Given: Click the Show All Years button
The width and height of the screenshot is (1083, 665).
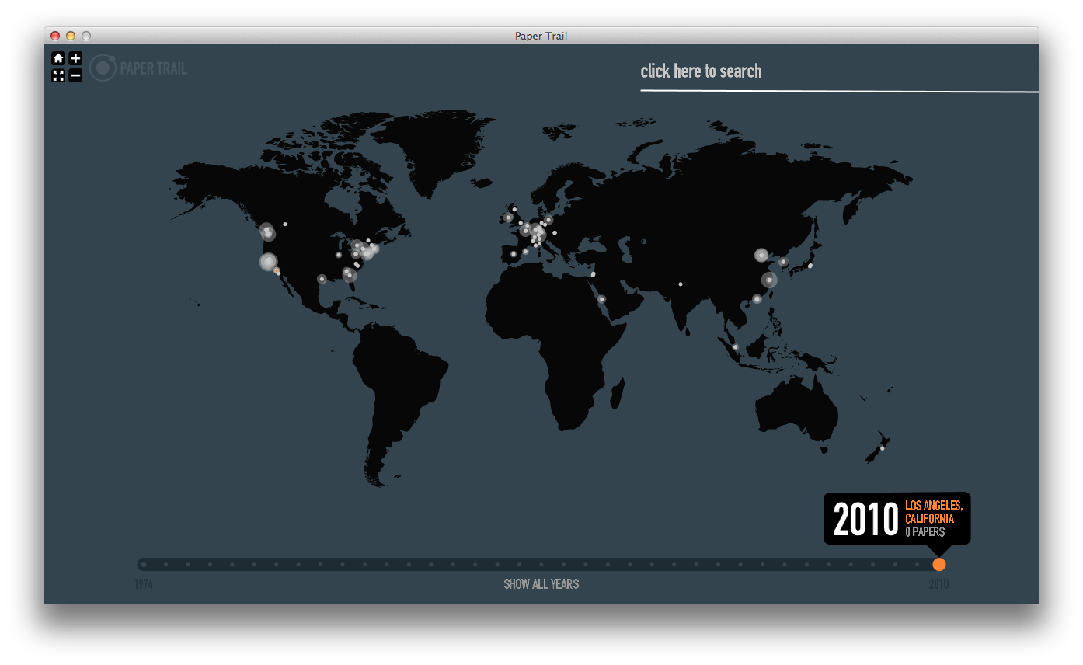Looking at the screenshot, I should (x=541, y=584).
